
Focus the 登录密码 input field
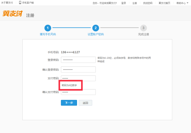(78, 60)
